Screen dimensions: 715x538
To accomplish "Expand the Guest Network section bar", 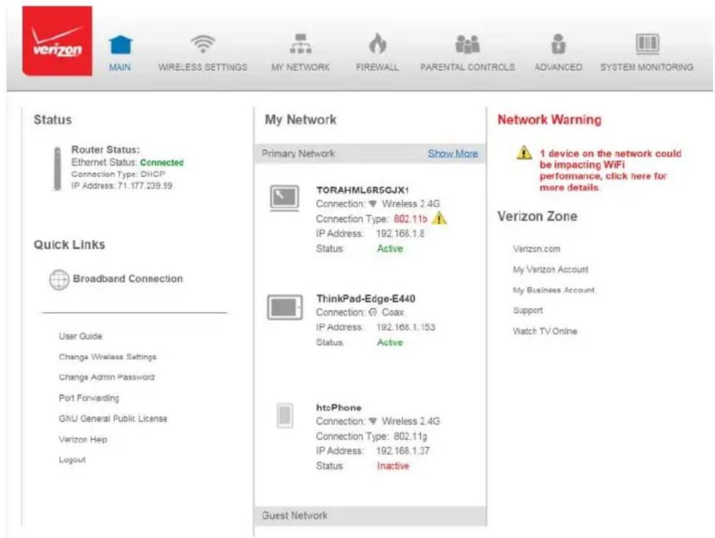I will click(371, 516).
